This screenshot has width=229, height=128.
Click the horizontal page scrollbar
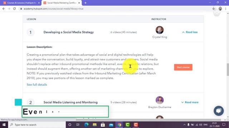coord(148,120)
